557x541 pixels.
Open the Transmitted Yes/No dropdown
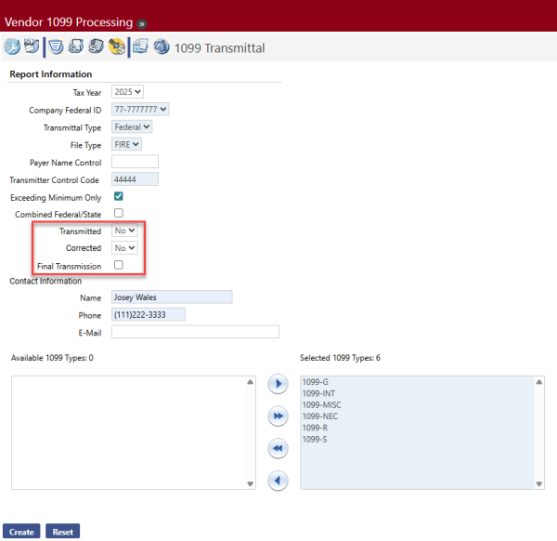[124, 231]
